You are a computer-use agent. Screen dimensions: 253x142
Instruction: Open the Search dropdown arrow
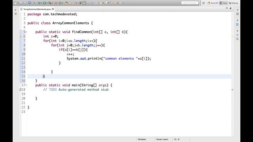tap(76, 3)
